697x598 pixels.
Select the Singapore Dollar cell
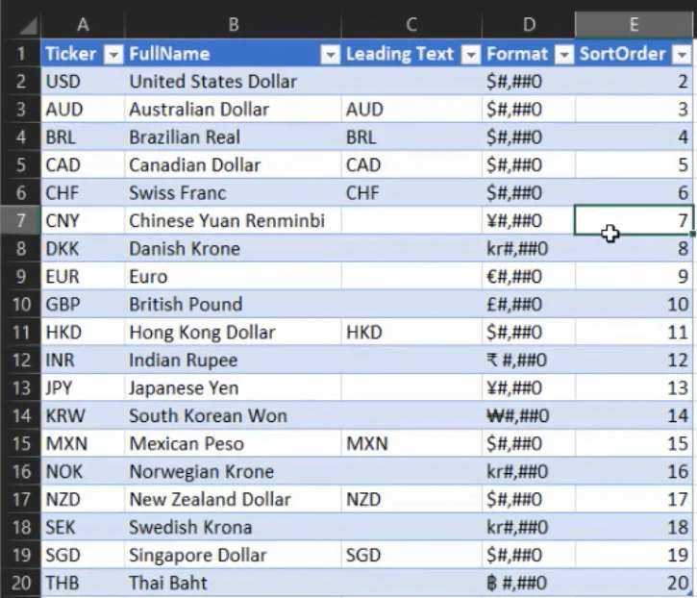pos(234,555)
